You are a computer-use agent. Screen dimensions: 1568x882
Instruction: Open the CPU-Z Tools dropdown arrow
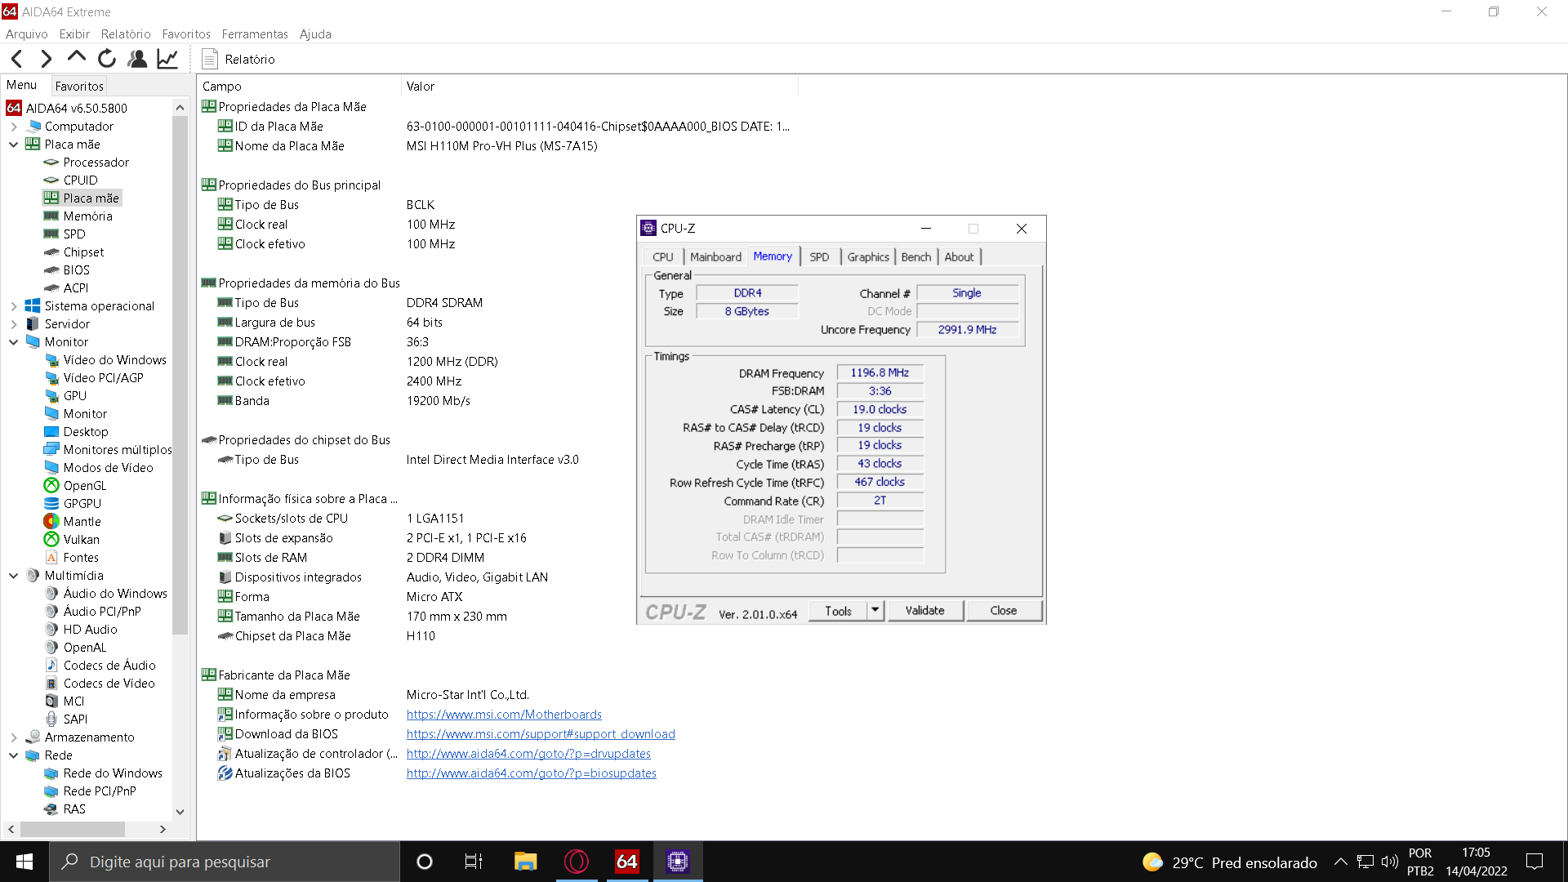(875, 610)
